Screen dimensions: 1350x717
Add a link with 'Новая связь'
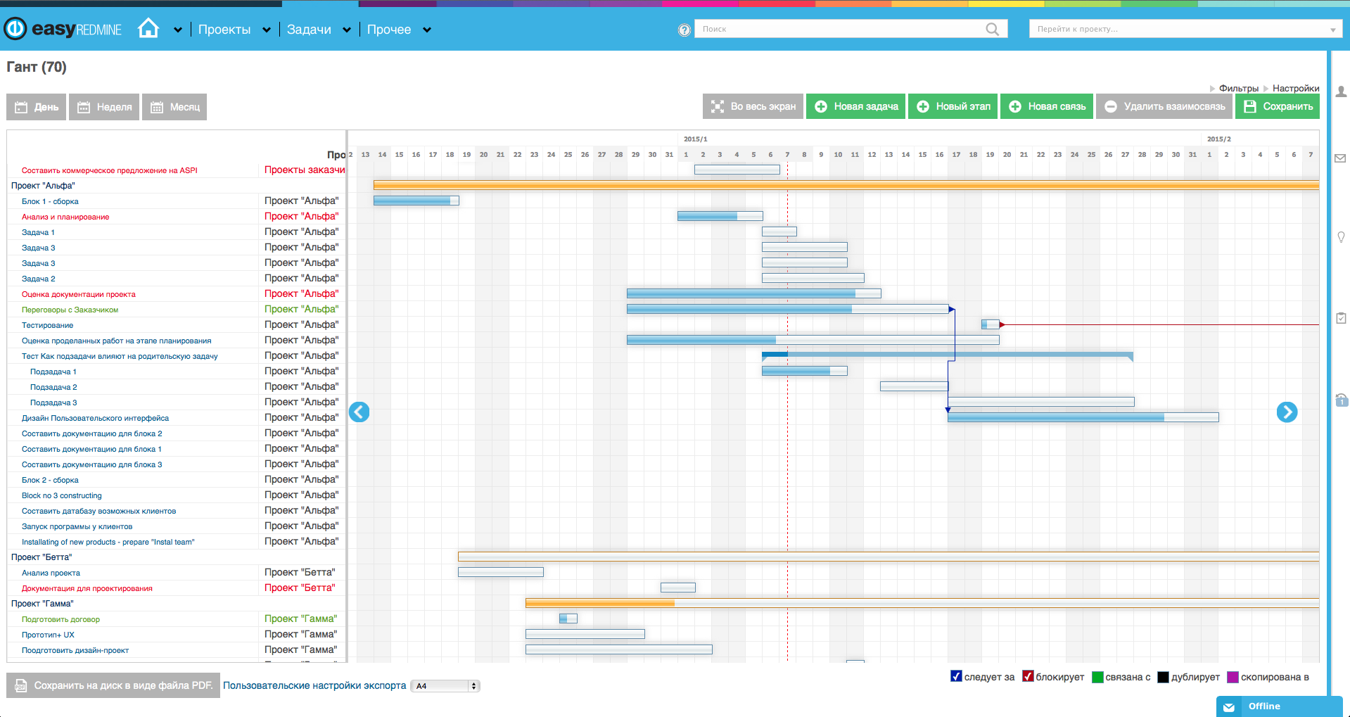tap(1047, 106)
